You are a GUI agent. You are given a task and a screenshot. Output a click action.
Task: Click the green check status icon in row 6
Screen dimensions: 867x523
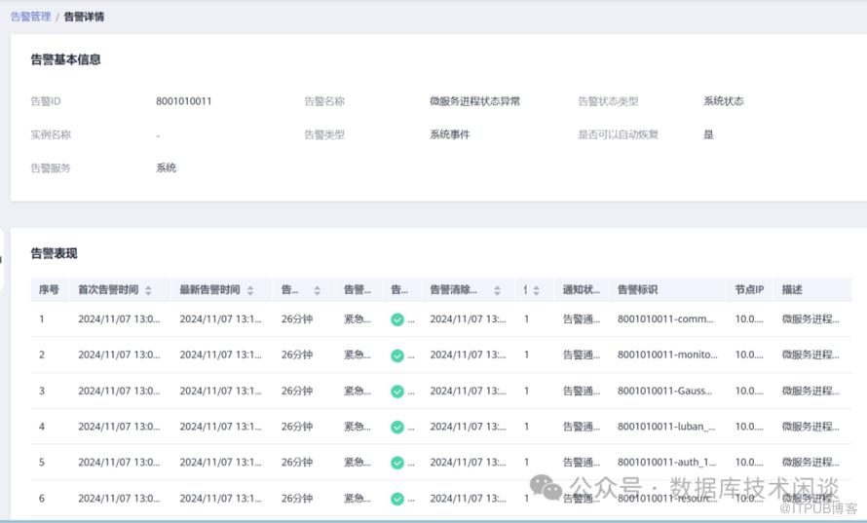(x=397, y=499)
